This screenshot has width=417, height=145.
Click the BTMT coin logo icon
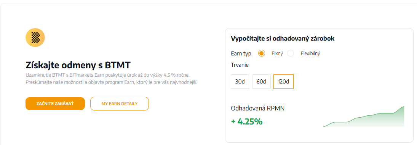pyautogui.click(x=35, y=37)
